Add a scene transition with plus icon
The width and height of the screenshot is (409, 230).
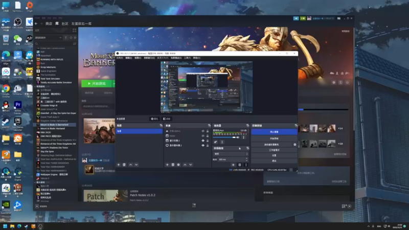[x=233, y=165]
